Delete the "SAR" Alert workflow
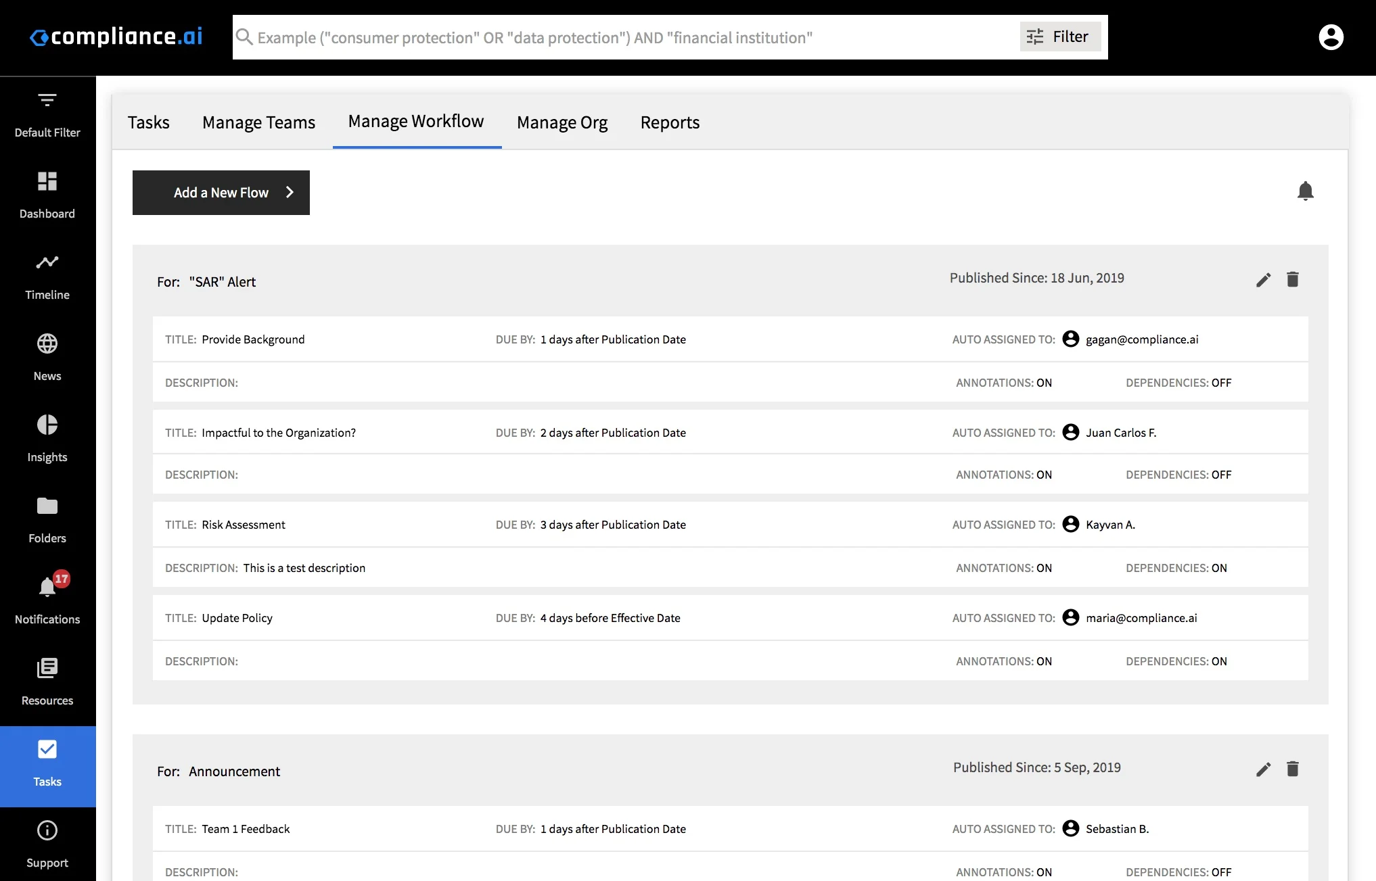Viewport: 1376px width, 881px height. coord(1292,279)
